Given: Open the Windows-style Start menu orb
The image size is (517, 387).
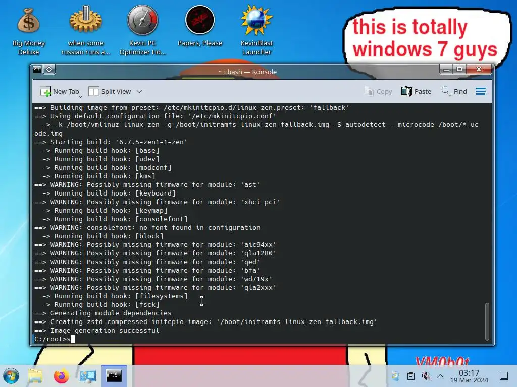Looking at the screenshot, I should 11,376.
